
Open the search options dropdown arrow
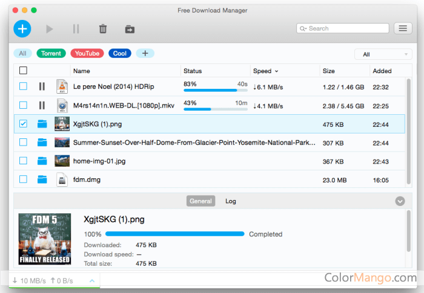pos(305,28)
